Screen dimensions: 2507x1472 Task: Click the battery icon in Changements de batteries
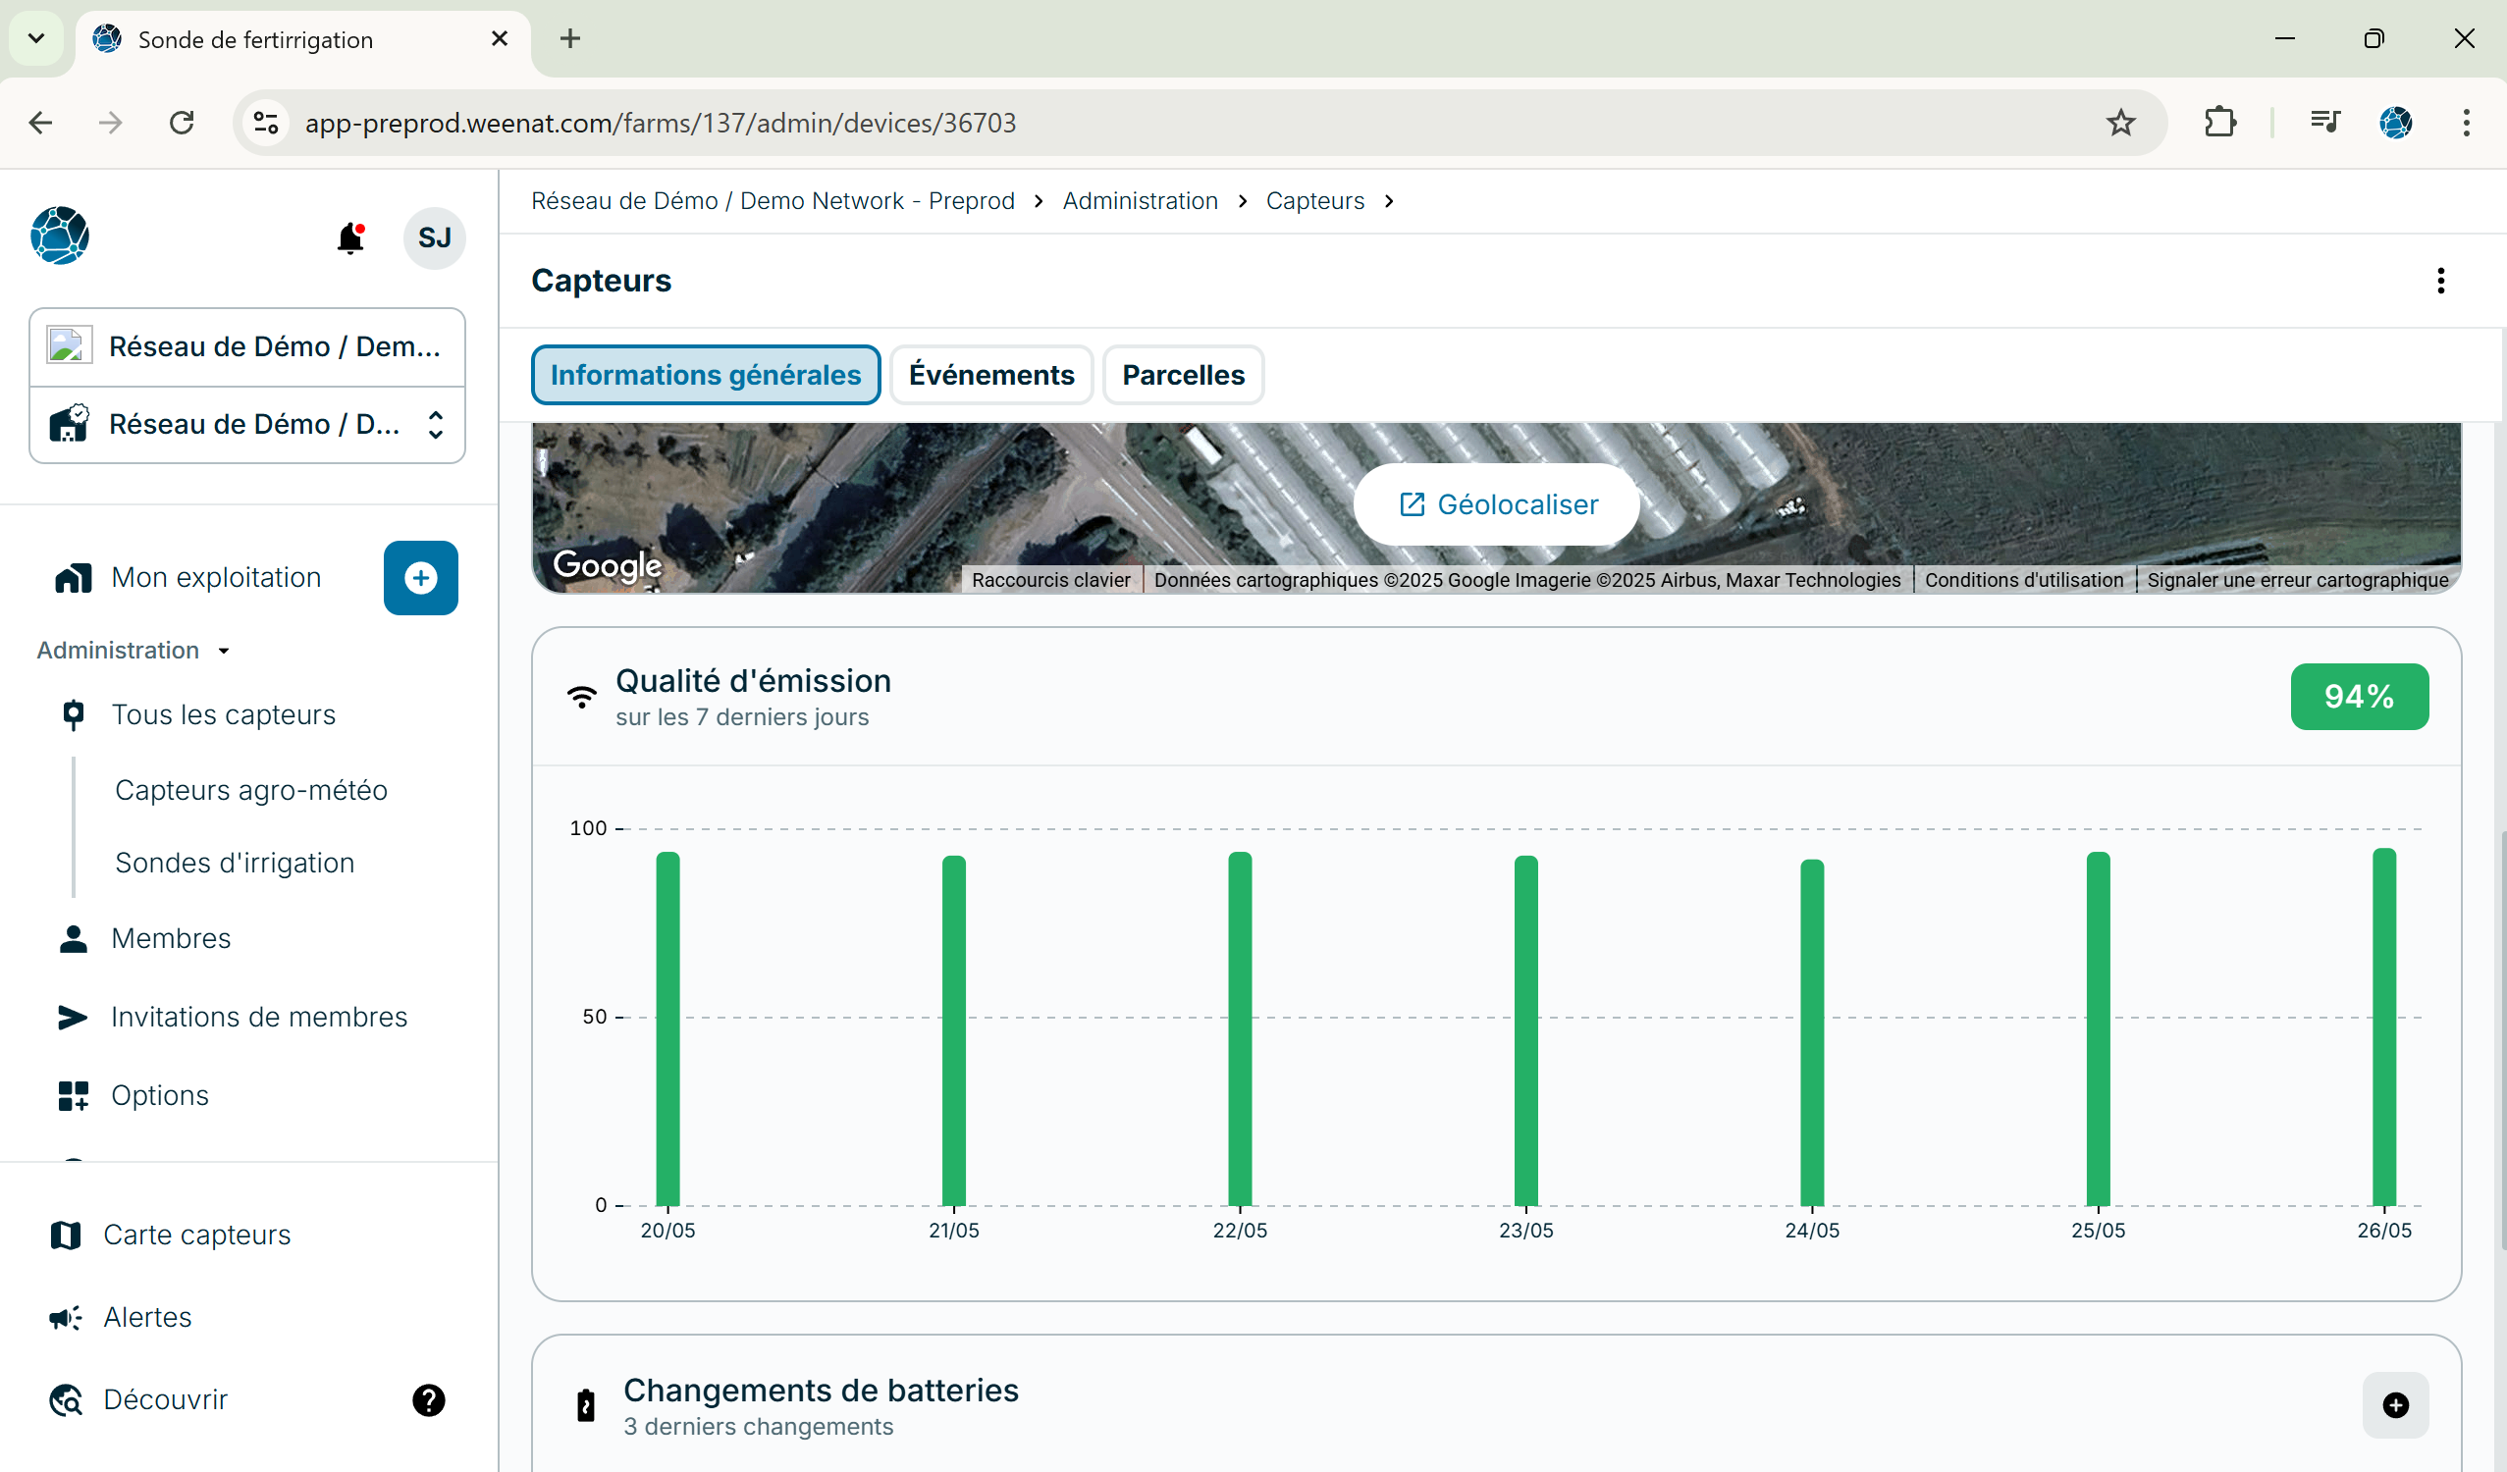click(x=586, y=1405)
